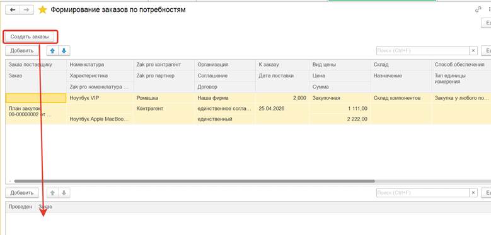Focus the lower Поиск (Ctrl+F) field
The image size is (491, 235).
(423, 193)
